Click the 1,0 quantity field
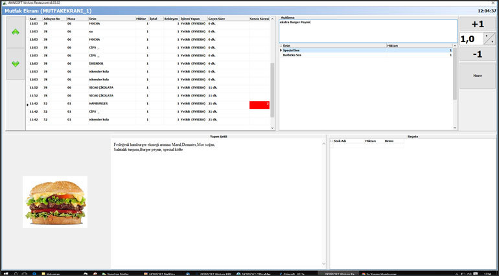Image resolution: width=499 pixels, height=276 pixels. [x=471, y=39]
